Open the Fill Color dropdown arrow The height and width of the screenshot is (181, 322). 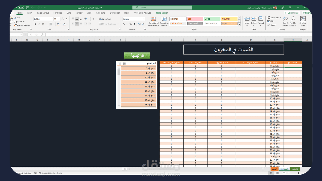[x=61, y=24]
